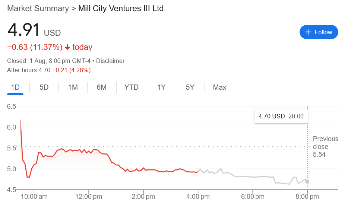Open the 6M chart range

click(x=101, y=87)
